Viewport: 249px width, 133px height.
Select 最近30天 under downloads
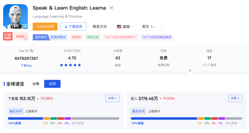pyautogui.click(x=16, y=111)
